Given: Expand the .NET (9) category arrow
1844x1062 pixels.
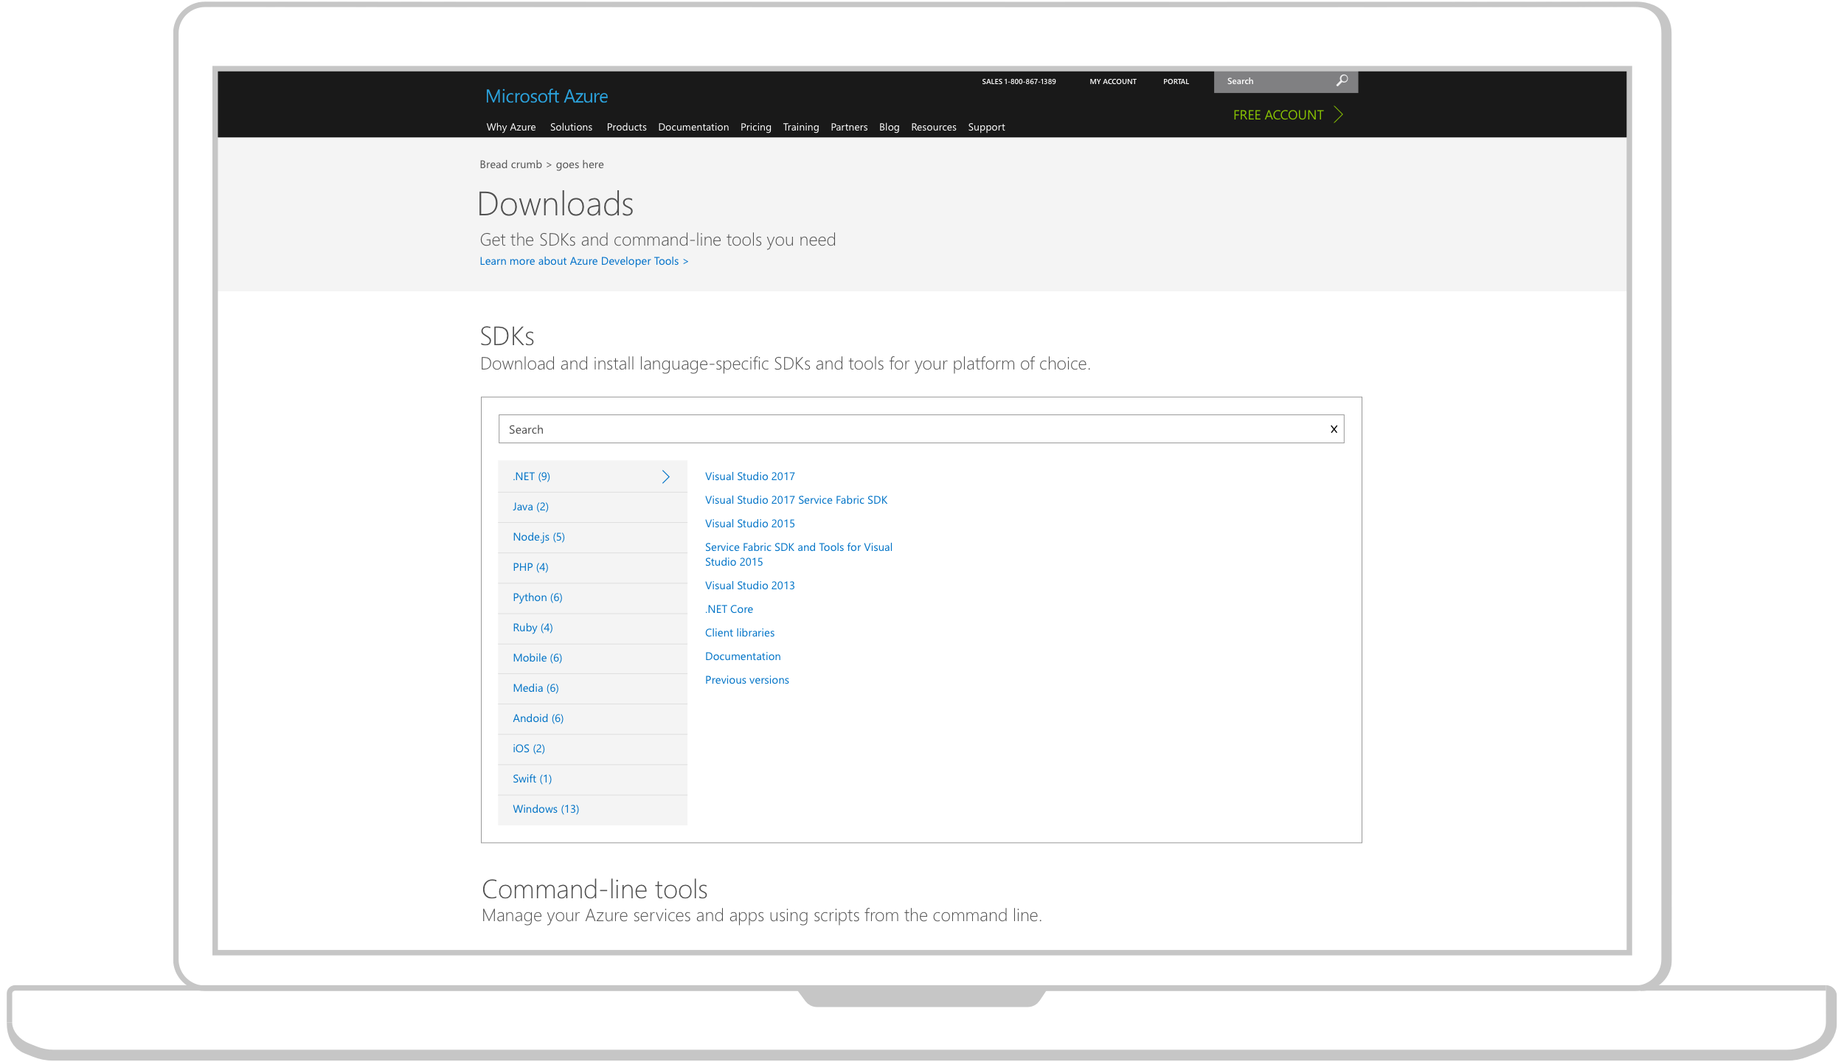Looking at the screenshot, I should [x=665, y=476].
